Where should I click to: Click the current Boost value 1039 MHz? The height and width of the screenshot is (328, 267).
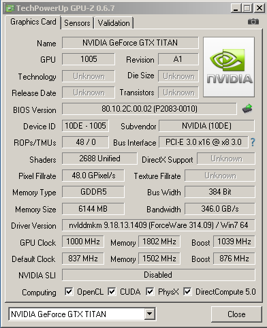[234, 242]
